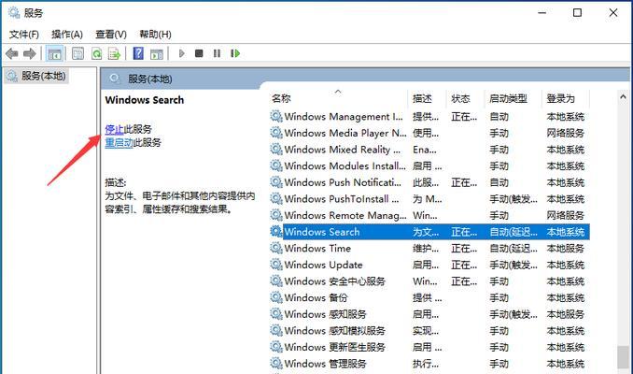Select the Windows Push Notificati... service

tap(429, 182)
